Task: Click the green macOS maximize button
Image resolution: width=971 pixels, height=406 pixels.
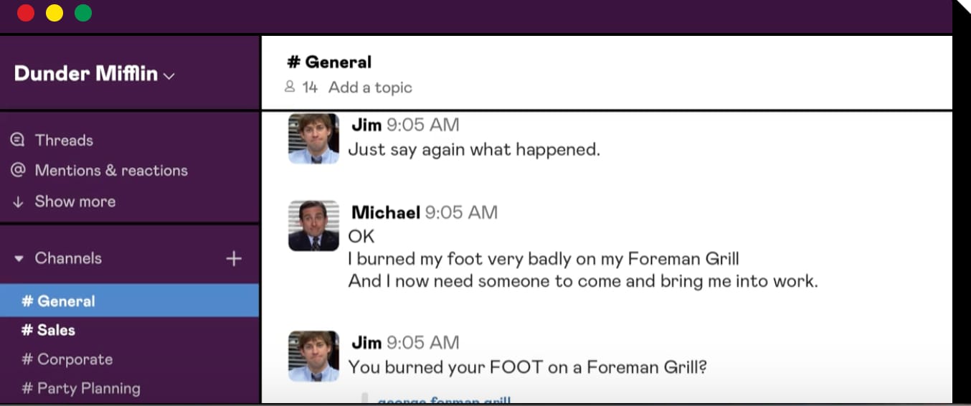Action: [x=83, y=13]
